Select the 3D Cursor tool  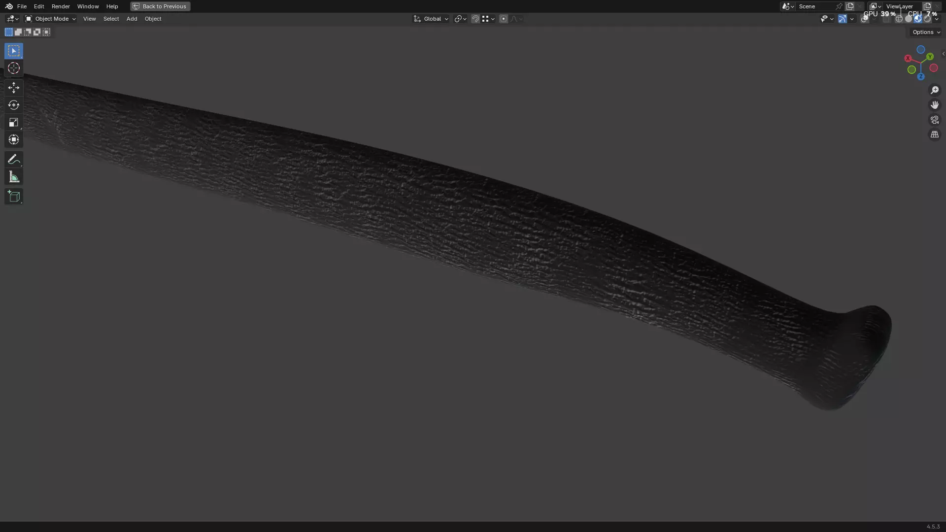tap(14, 68)
